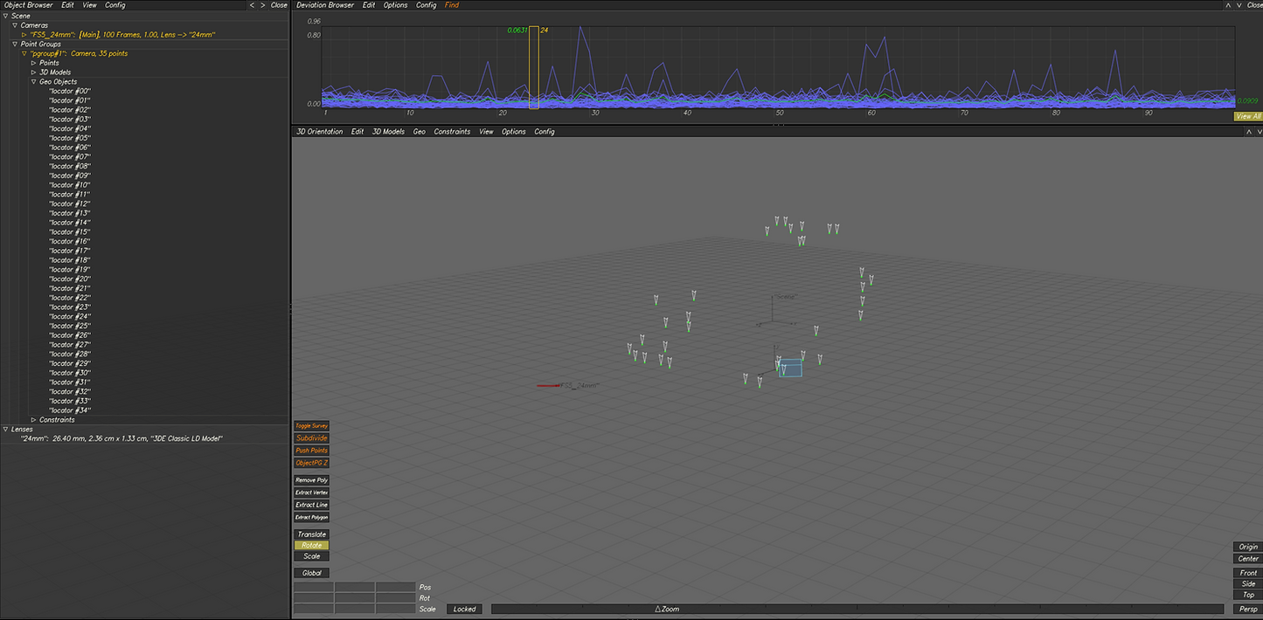Open View menu in Object Browser
The image size is (1263, 620).
tap(90, 5)
